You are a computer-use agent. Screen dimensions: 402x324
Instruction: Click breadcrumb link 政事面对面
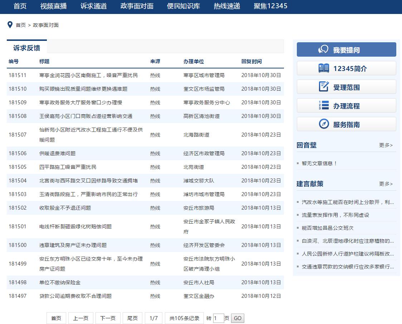tap(46, 25)
